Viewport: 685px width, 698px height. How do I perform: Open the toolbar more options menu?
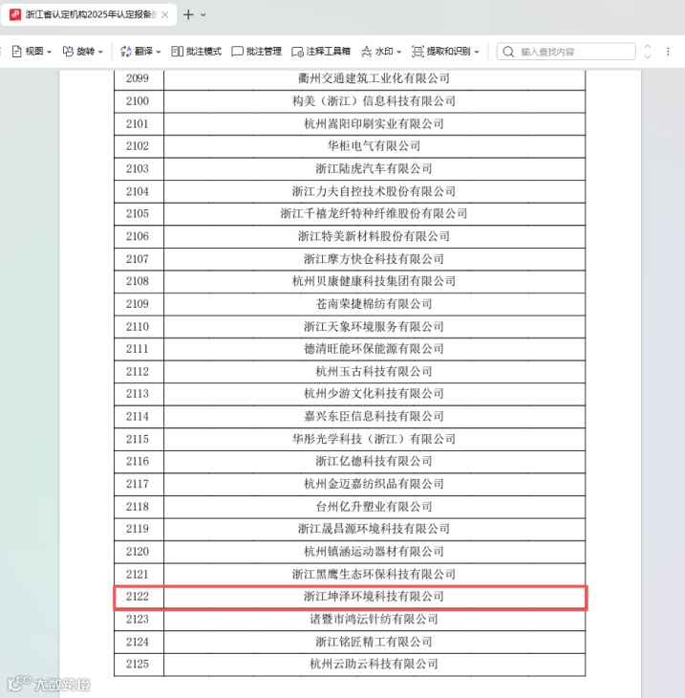pyautogui.click(x=668, y=52)
